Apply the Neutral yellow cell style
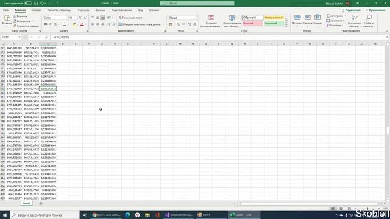 point(274,18)
